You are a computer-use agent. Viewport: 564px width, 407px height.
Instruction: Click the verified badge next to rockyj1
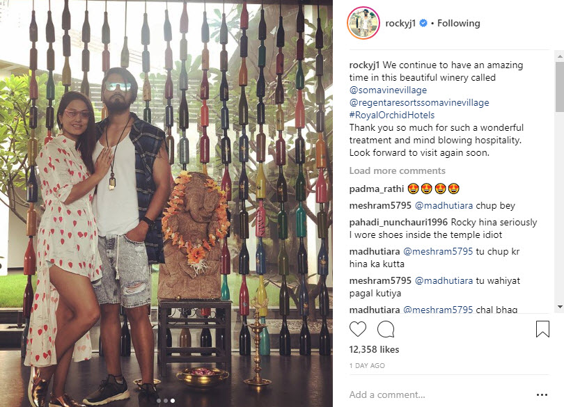pyautogui.click(x=423, y=23)
